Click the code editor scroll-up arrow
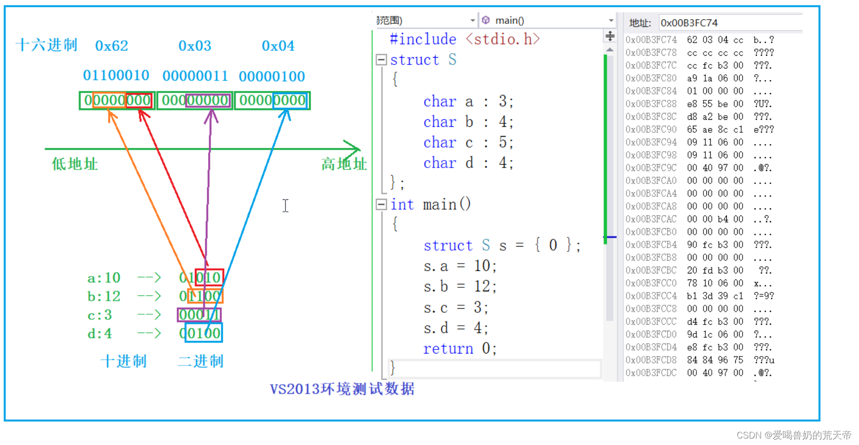 (x=610, y=50)
